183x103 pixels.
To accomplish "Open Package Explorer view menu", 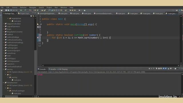I will coord(35,16).
